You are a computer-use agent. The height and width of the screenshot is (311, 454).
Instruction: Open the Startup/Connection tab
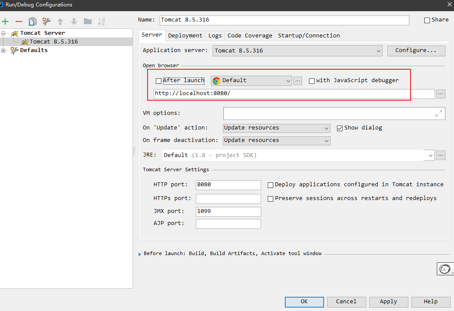point(309,36)
